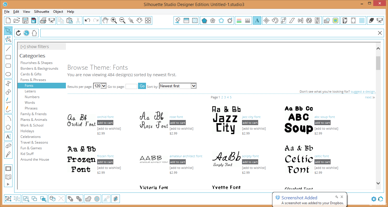This screenshot has width=388, height=207.
Task: Click the Go button next to page field
Action: 142,86
